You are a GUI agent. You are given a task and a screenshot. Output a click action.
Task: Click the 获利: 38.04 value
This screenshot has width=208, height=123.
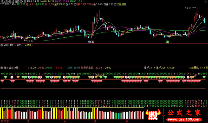[74, 68]
